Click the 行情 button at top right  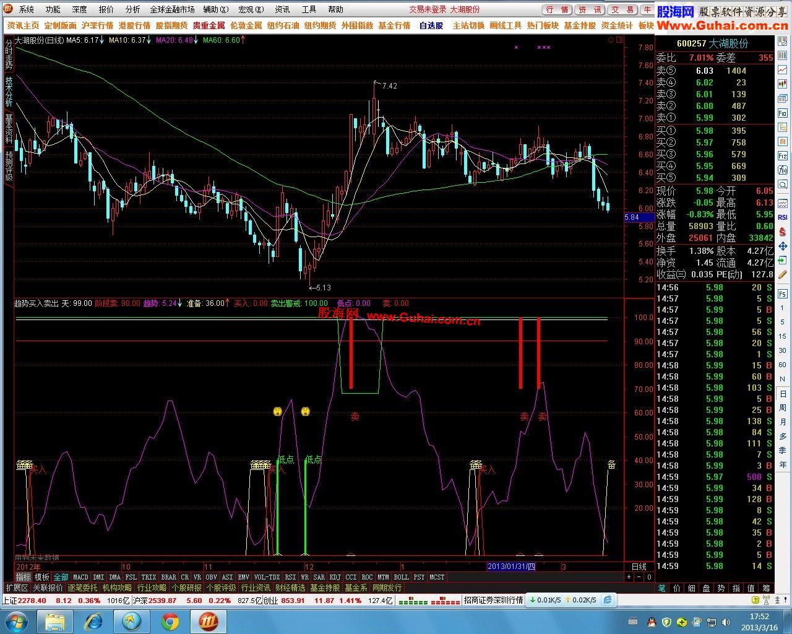click(x=556, y=10)
